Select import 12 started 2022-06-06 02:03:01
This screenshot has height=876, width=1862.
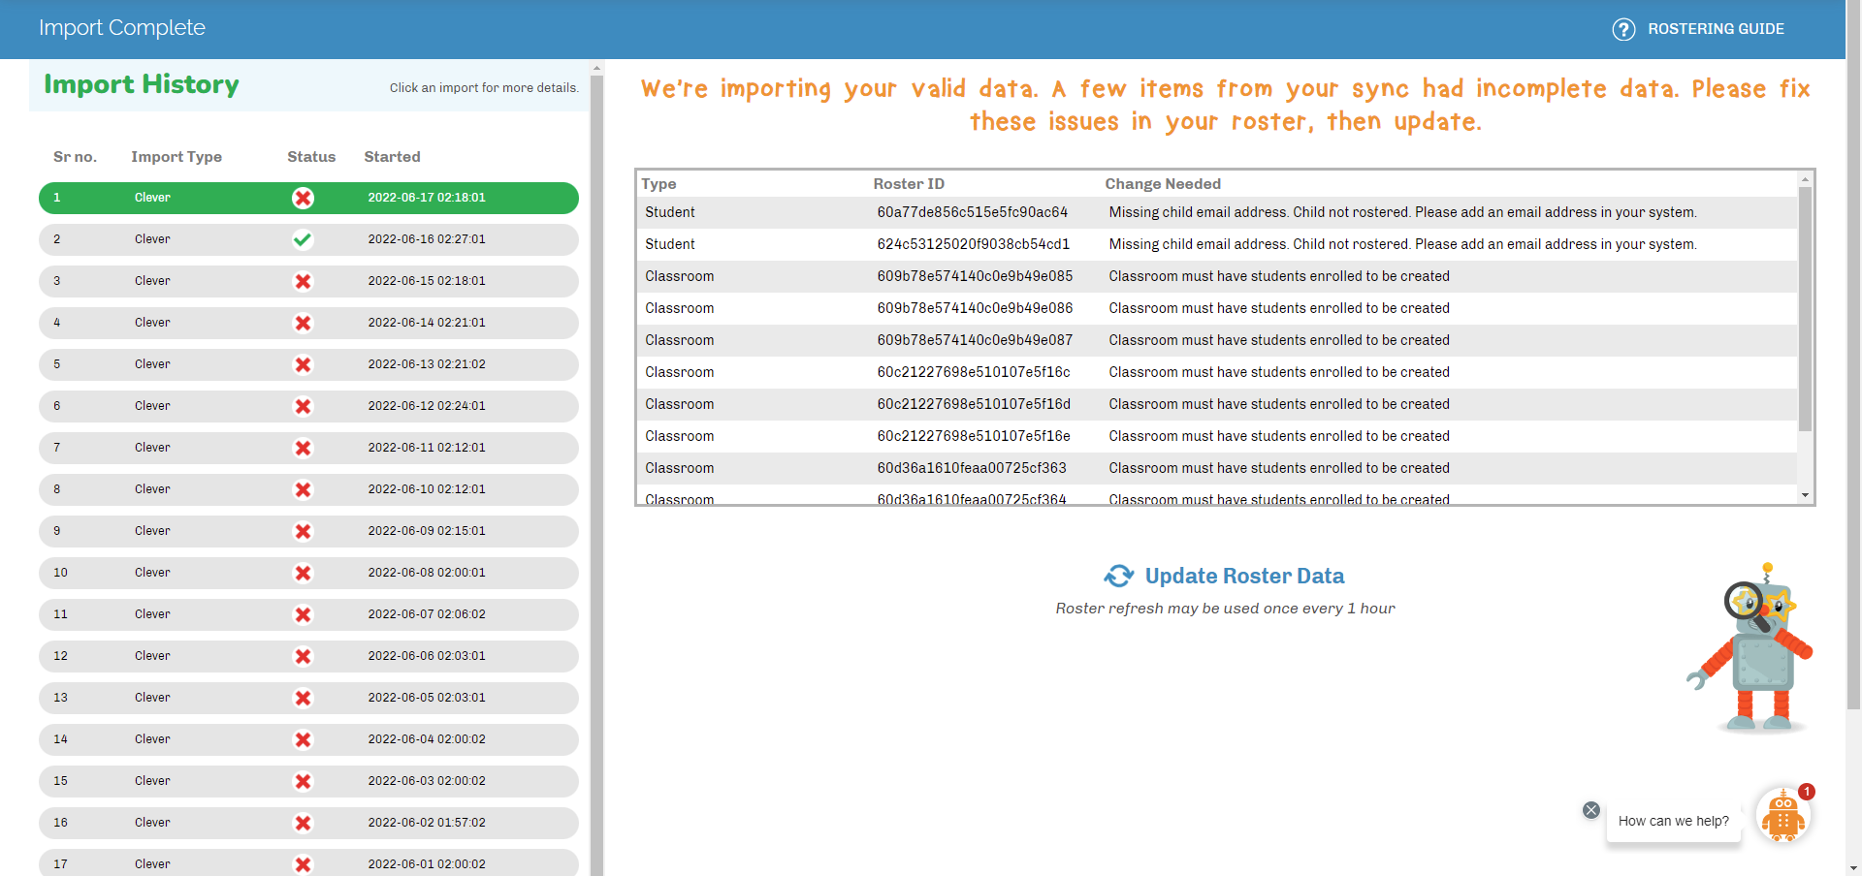coord(308,656)
